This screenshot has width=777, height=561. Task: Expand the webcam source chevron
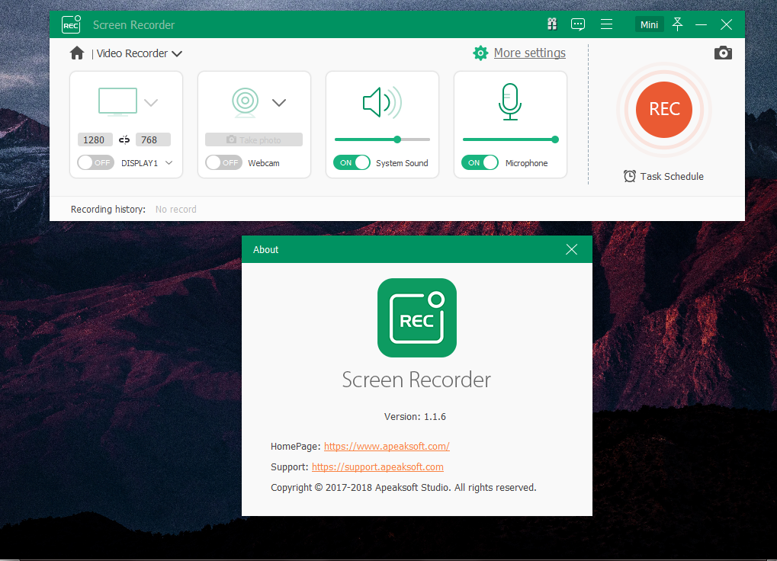[279, 102]
